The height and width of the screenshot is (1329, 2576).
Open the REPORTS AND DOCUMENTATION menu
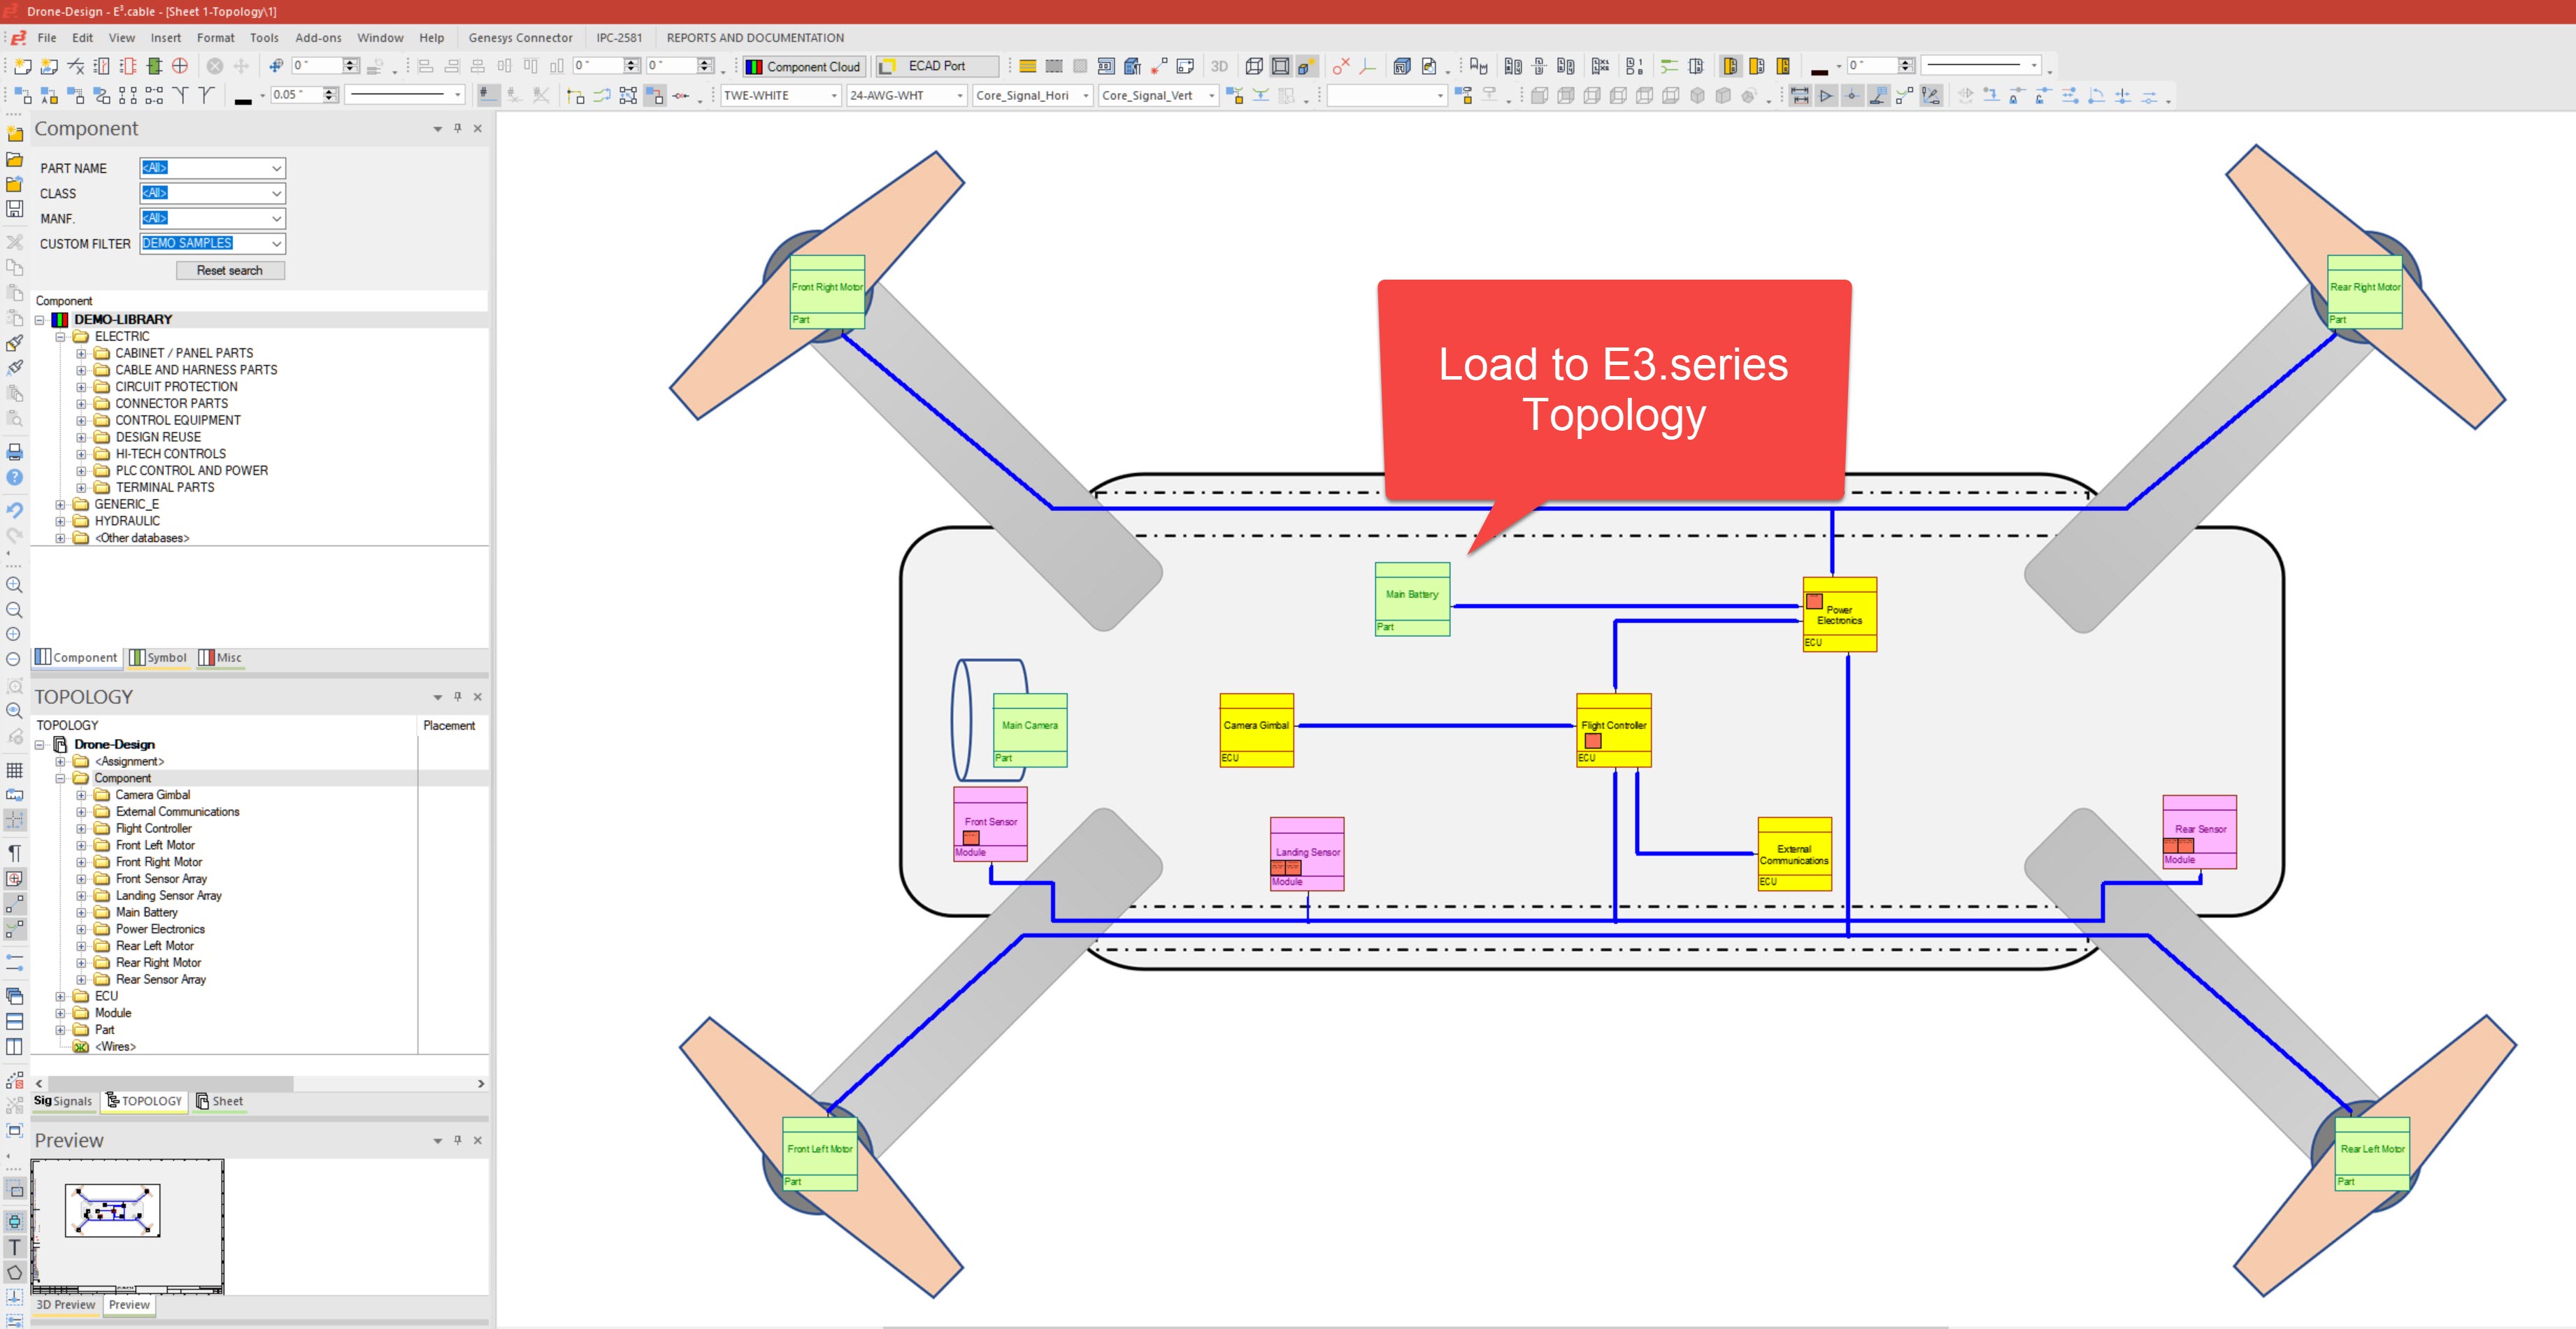tap(754, 38)
